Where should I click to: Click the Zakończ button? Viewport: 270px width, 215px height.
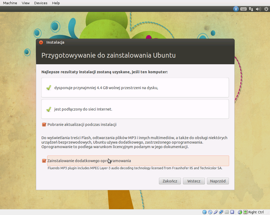170,181
